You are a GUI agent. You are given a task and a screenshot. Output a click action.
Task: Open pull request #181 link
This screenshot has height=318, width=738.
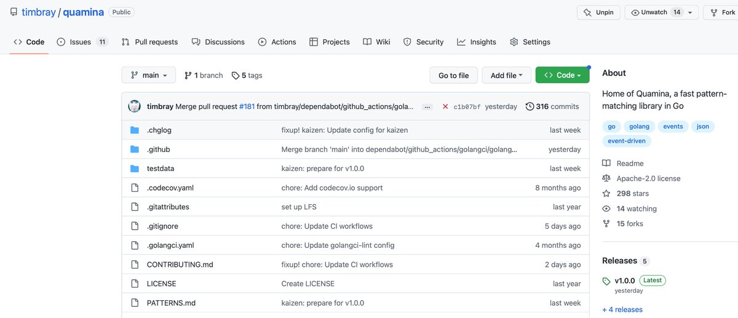pos(247,106)
